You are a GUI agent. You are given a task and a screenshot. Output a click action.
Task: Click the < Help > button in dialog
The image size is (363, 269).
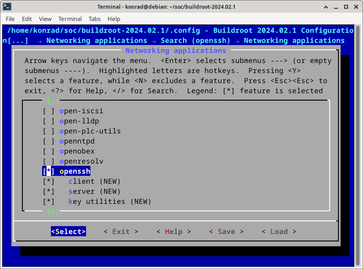click(x=174, y=231)
